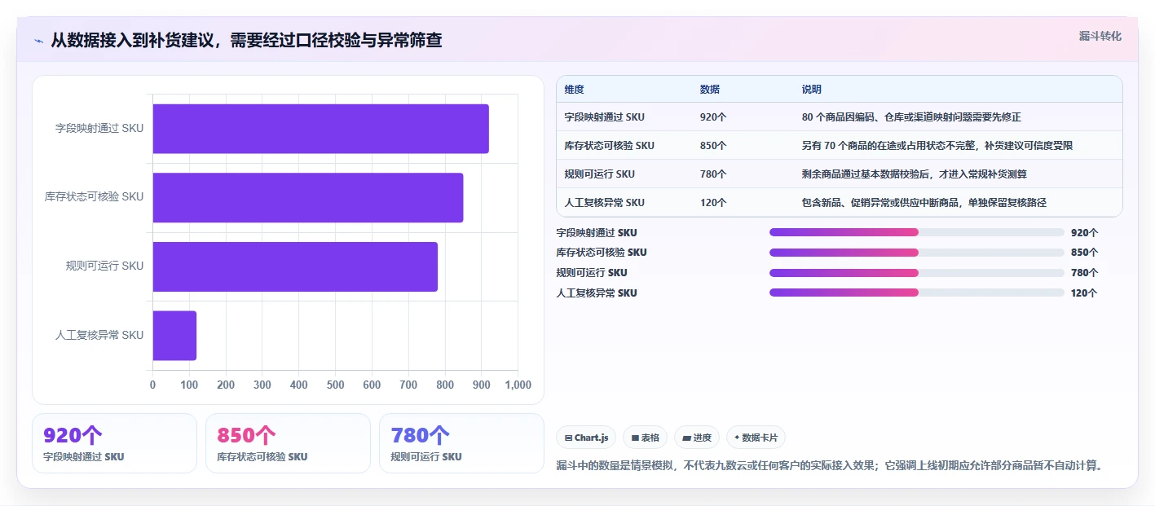
Task: Click the Chart.js tag chip
Action: [586, 438]
